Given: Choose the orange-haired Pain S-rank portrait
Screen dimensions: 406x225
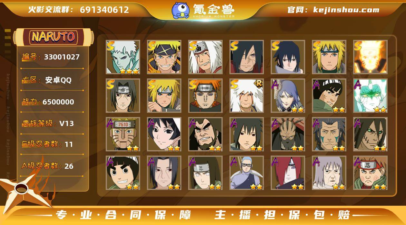Looking at the screenshot, I should pos(205,95).
